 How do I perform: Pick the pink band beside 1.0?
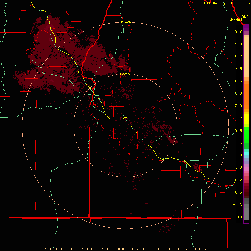click(246, 169)
